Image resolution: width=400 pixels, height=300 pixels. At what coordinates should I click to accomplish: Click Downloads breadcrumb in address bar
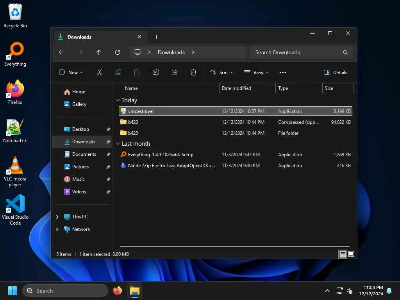point(171,52)
